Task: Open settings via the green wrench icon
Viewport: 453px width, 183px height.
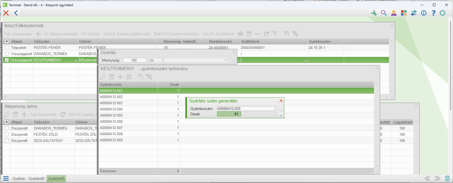Action: pyautogui.click(x=374, y=13)
